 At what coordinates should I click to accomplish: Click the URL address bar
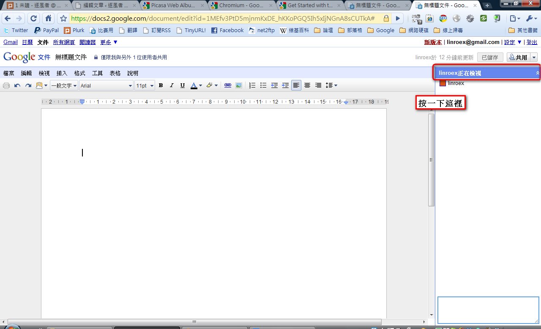tap(224, 19)
